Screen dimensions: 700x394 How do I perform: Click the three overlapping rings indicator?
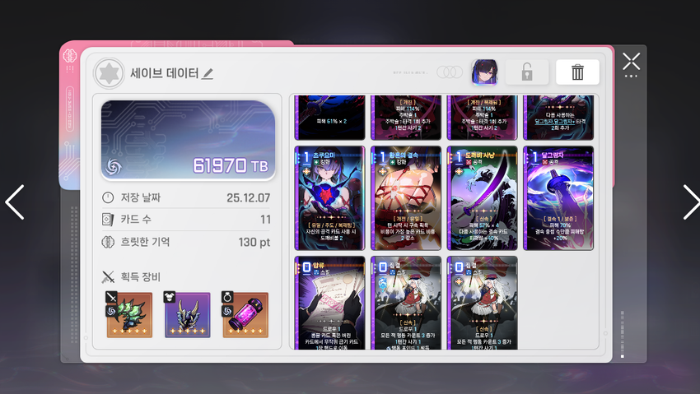(450, 72)
